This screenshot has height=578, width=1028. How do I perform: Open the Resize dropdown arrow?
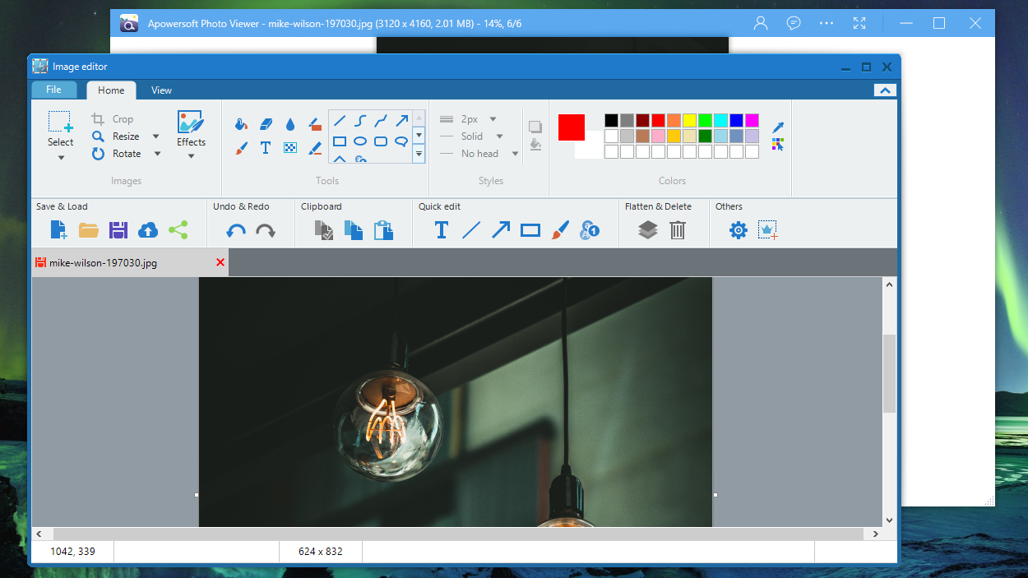coord(156,136)
